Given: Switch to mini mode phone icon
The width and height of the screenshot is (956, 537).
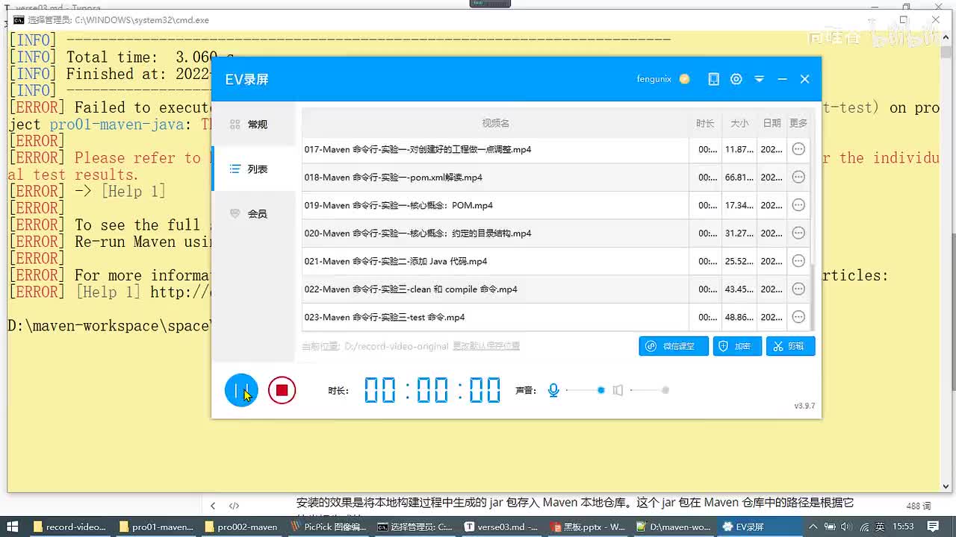Looking at the screenshot, I should pos(714,79).
